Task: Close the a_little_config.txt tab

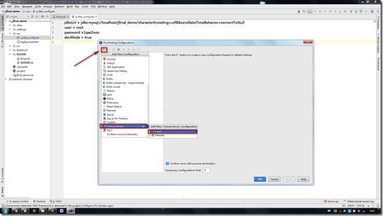Action: tap(96, 17)
